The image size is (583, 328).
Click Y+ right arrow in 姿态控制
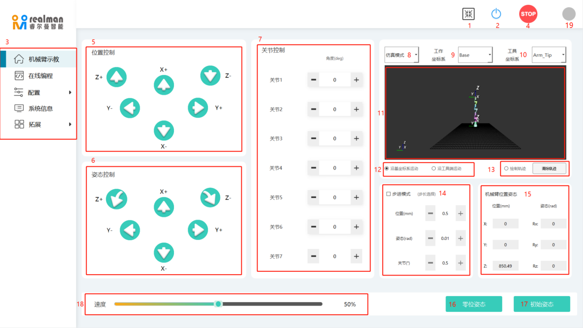198,230
